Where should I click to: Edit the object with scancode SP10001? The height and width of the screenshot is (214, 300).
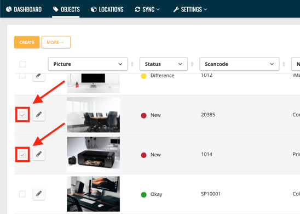[39, 194]
